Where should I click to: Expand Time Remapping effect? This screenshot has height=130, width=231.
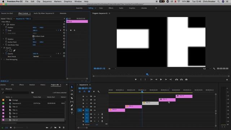coord(1,59)
